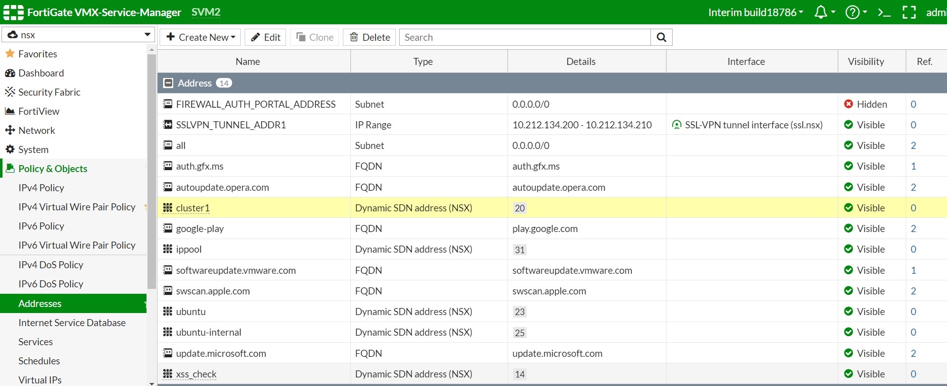The width and height of the screenshot is (947, 386).
Task: Click the SVM2 hostname link
Action: click(206, 12)
